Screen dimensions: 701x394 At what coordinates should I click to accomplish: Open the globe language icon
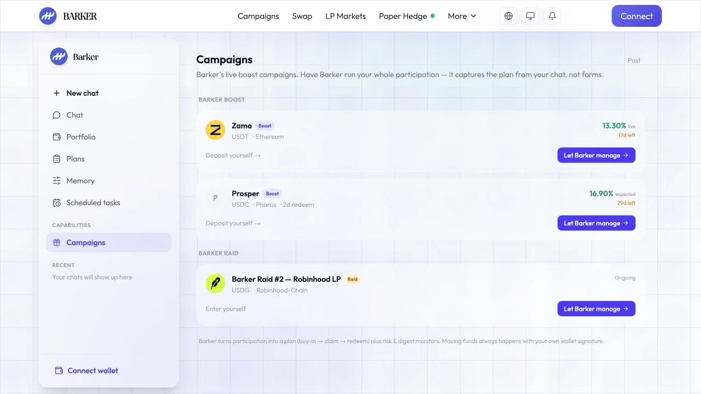click(x=508, y=16)
